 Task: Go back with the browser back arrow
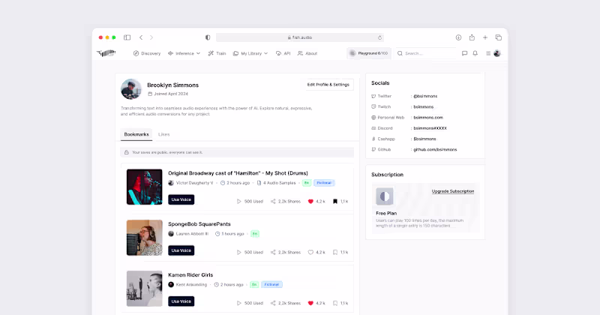(141, 37)
